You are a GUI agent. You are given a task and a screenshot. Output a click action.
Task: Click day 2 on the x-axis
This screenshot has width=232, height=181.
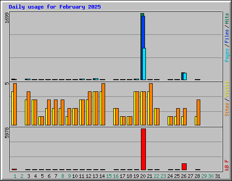(22, 176)
